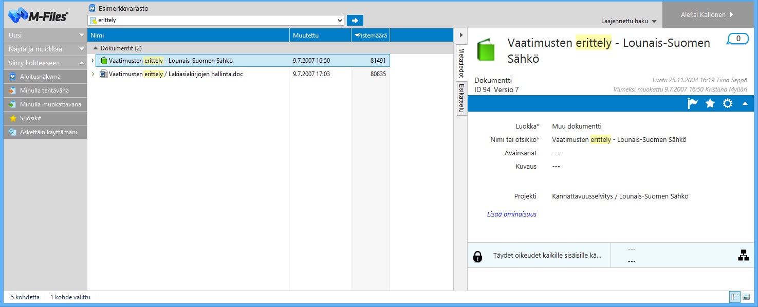Open the metadata card settings gear
This screenshot has height=307, width=758.
[728, 103]
